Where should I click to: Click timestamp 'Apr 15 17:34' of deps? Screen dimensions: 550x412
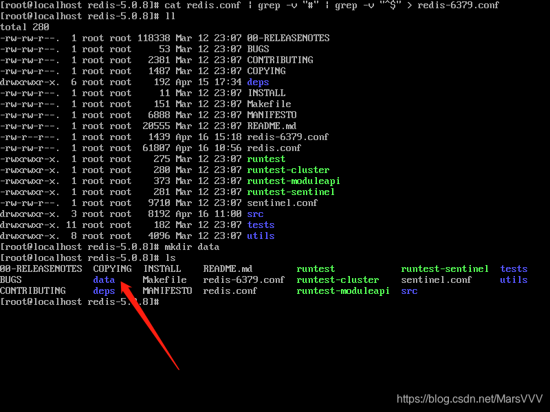pyautogui.click(x=208, y=82)
